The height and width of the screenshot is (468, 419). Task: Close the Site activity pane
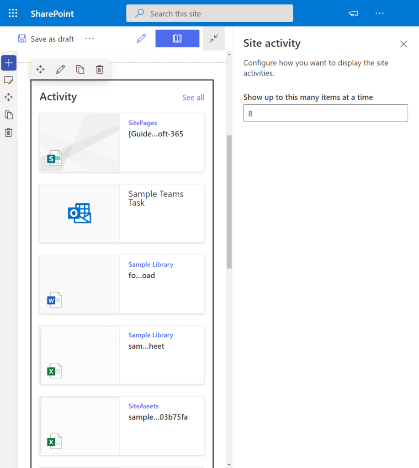(403, 44)
